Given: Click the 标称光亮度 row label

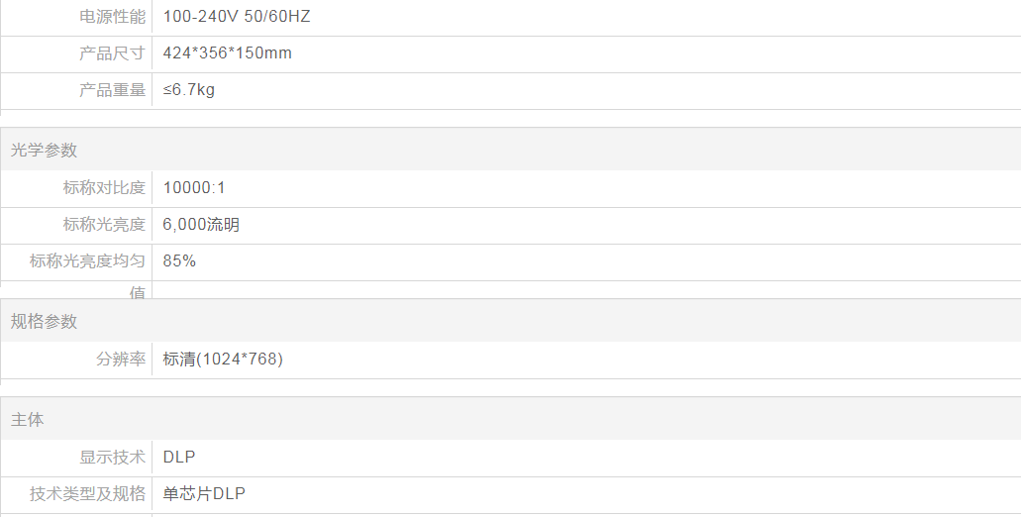Looking at the screenshot, I should pos(104,225).
